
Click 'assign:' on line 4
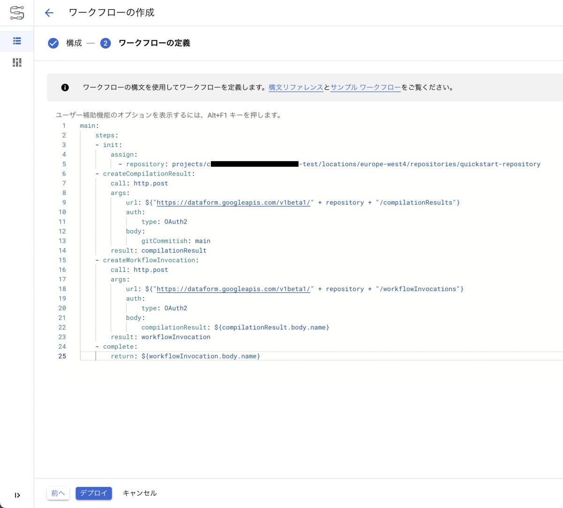click(124, 154)
